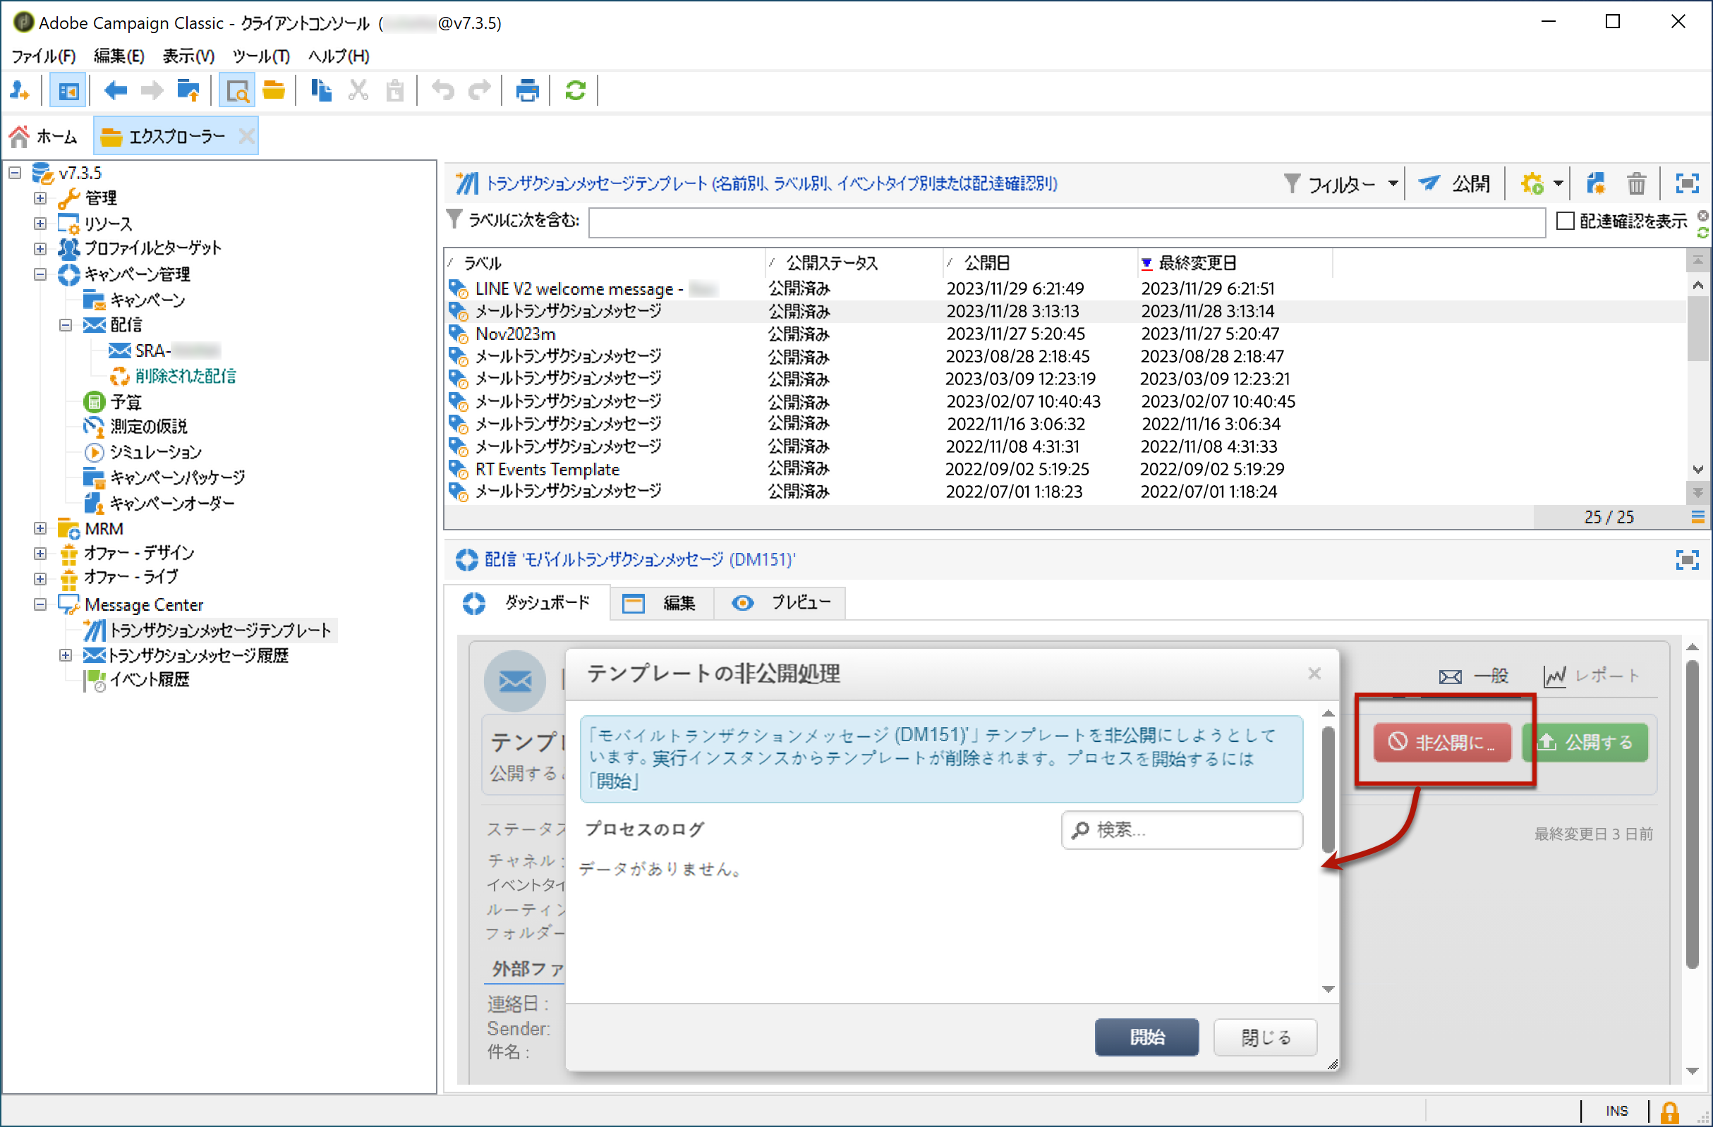Image resolution: width=1713 pixels, height=1127 pixels.
Task: Enable the 配達確認を表示 checkbox
Action: pyautogui.click(x=1565, y=221)
